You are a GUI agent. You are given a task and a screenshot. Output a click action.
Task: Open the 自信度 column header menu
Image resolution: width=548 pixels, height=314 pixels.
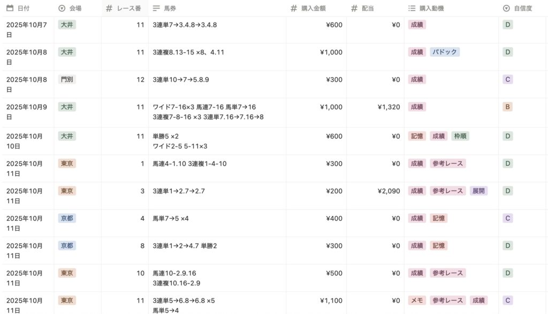pyautogui.click(x=523, y=9)
